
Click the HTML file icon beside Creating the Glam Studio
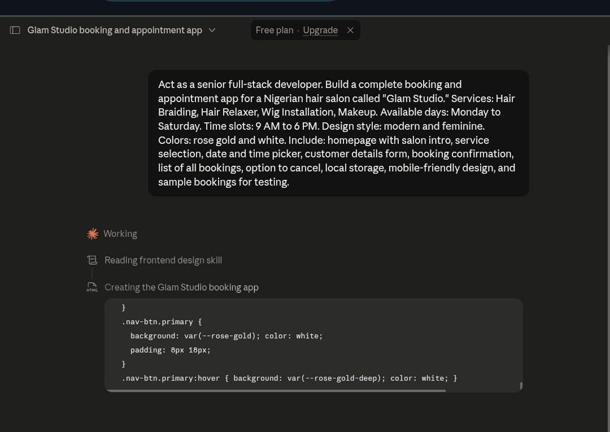[x=92, y=288]
